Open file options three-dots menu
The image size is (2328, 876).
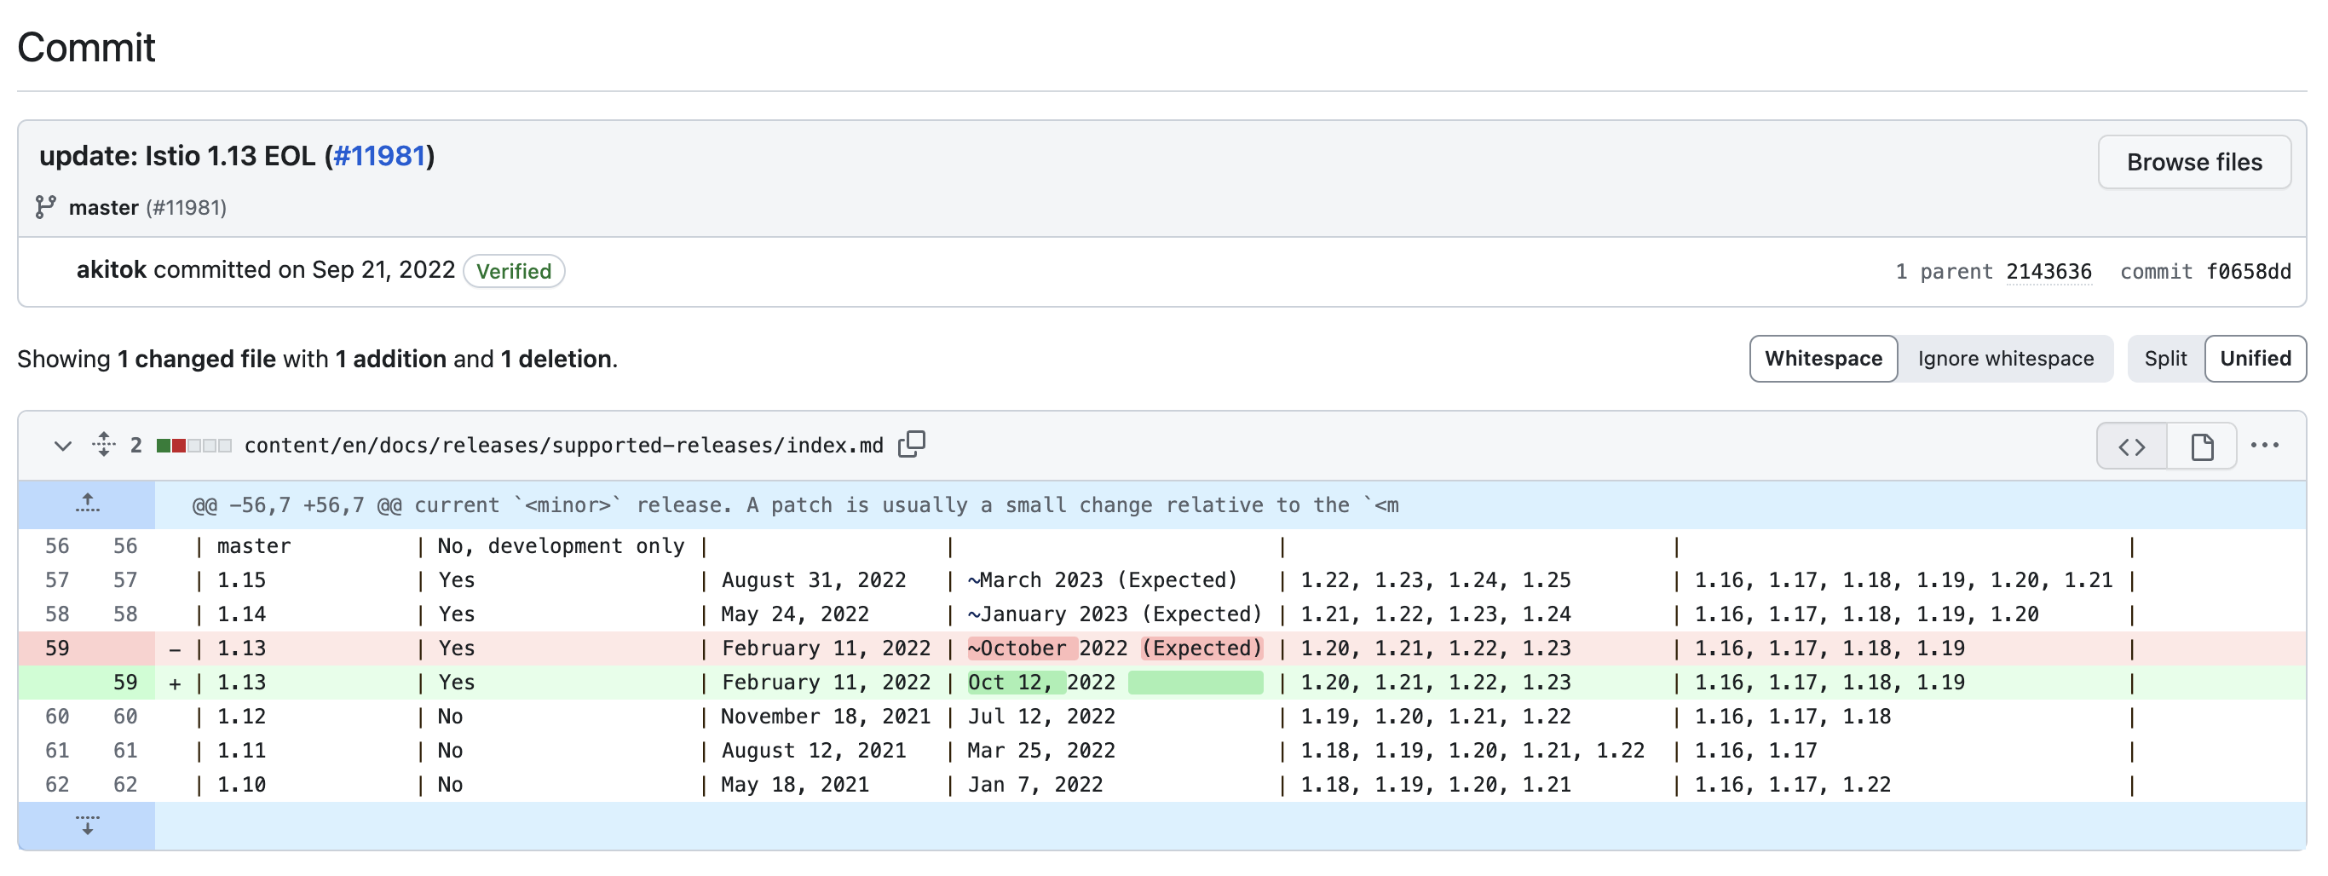coord(2264,445)
